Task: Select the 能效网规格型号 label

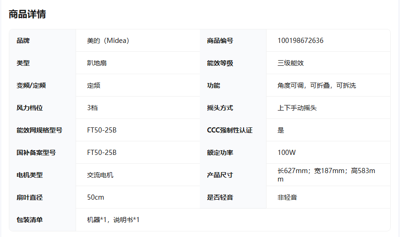Action: (x=39, y=130)
